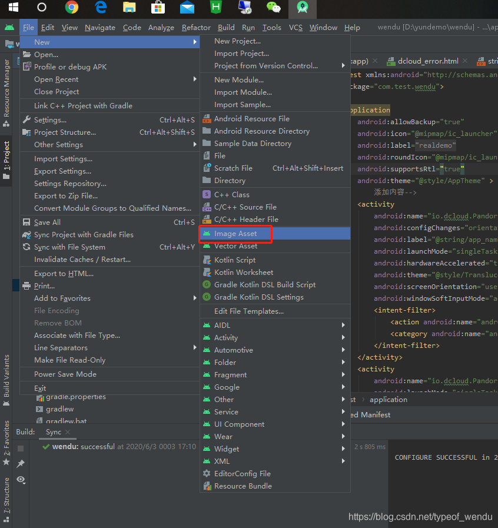Click the C/C++ Source File icon
The height and width of the screenshot is (528, 498).
tap(207, 207)
